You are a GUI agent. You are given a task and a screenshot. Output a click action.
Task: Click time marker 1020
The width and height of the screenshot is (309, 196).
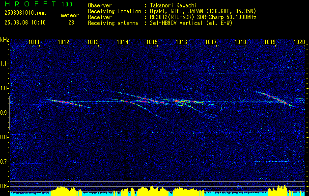pyautogui.click(x=300, y=42)
